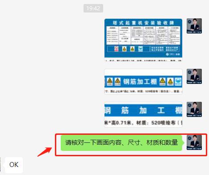
Task: Click sender avatar beside the crane sign image
Action: pyautogui.click(x=194, y=26)
